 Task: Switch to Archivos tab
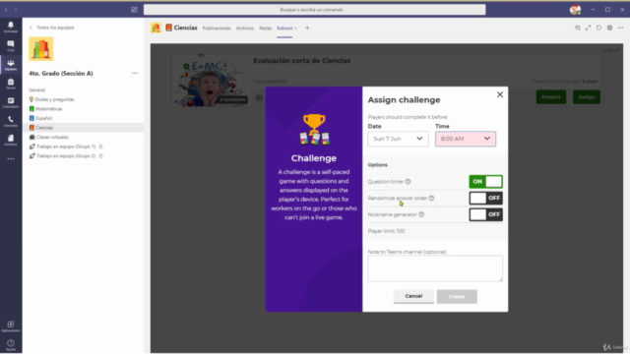point(245,29)
